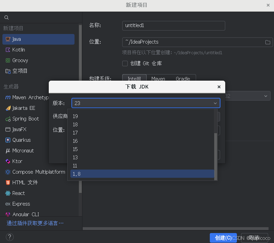Pick version 18 from the list
The height and width of the screenshot is (243, 274).
coord(142,124)
